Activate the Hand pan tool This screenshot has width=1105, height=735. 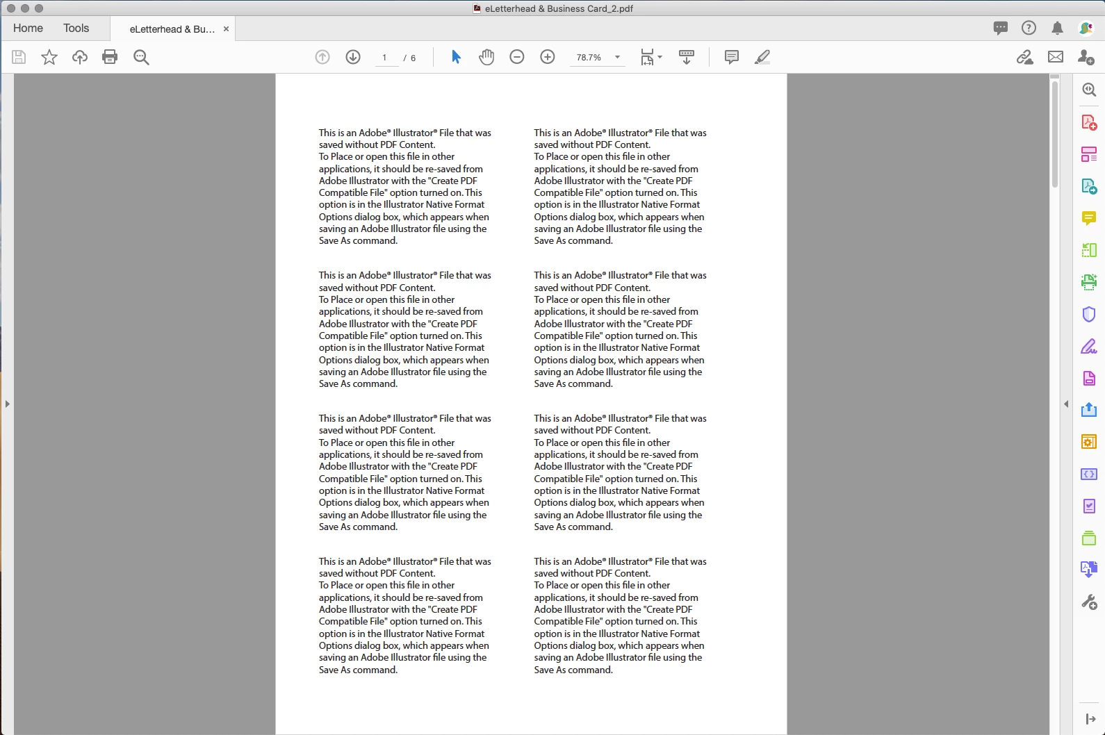pyautogui.click(x=486, y=57)
